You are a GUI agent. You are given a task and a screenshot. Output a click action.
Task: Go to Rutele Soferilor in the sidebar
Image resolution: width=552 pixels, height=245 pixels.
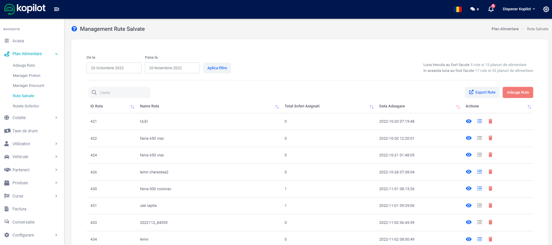coord(26,106)
